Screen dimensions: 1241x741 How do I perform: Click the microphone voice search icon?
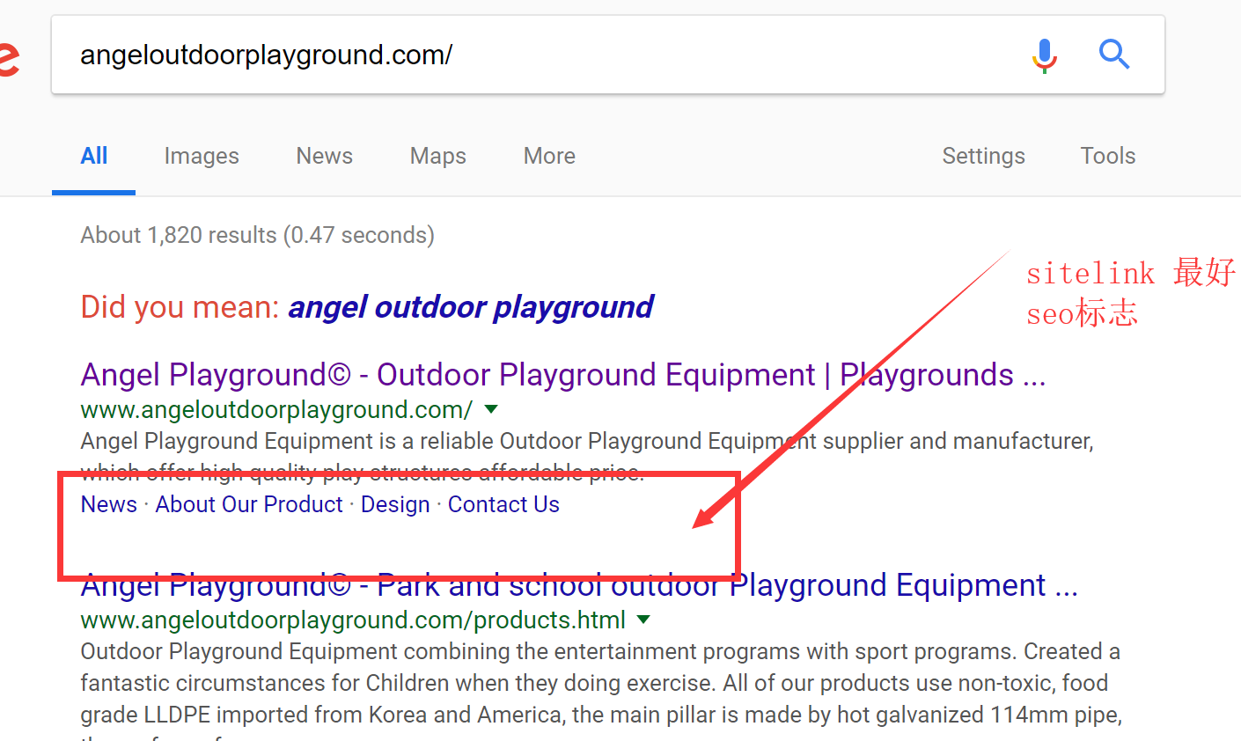[1044, 55]
